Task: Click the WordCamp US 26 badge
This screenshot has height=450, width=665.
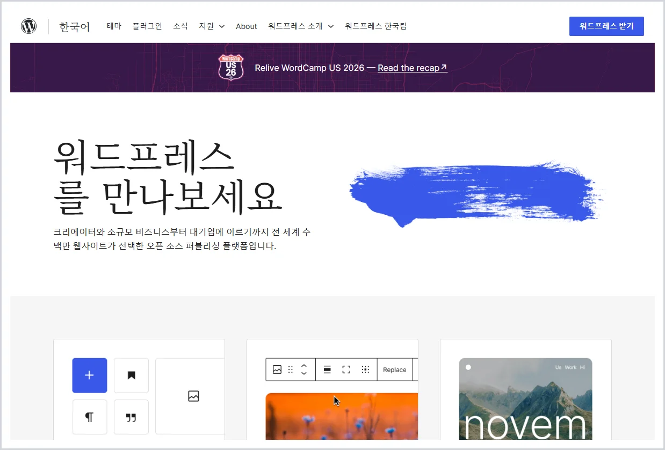Action: [x=231, y=67]
